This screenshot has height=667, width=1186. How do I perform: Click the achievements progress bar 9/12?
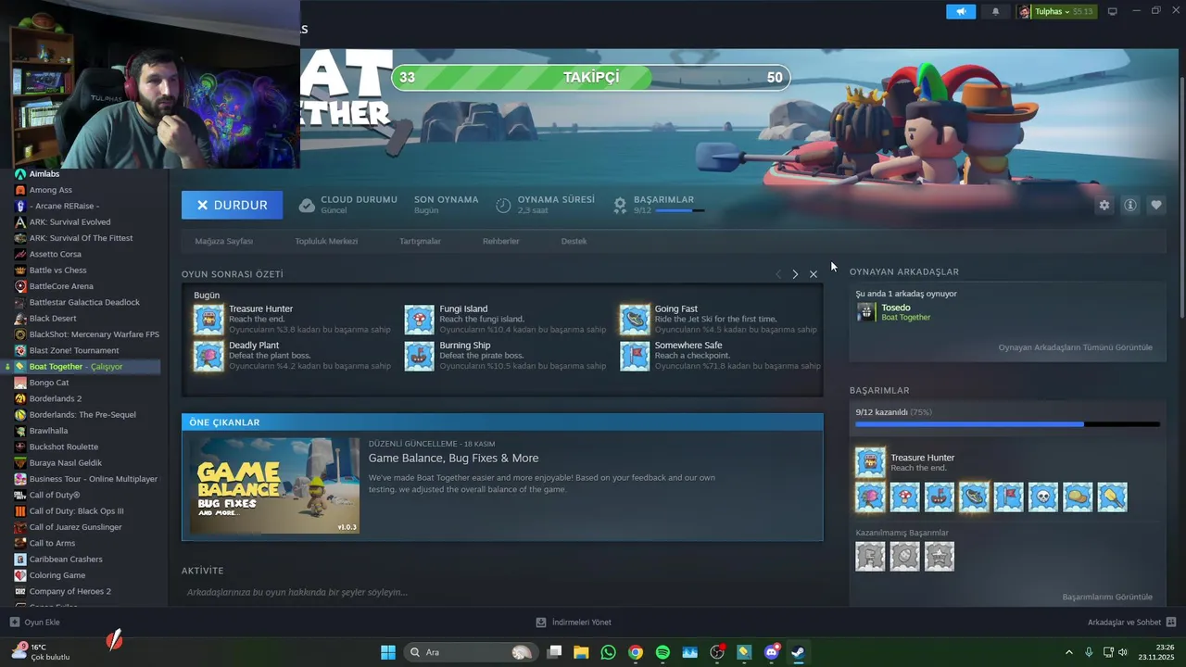tap(1007, 424)
